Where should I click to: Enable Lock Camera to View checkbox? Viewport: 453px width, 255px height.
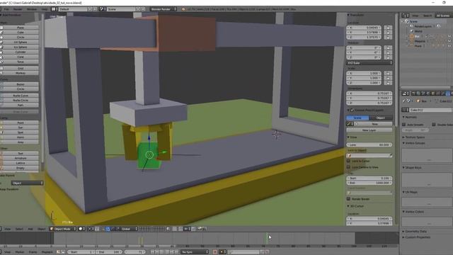(348, 167)
